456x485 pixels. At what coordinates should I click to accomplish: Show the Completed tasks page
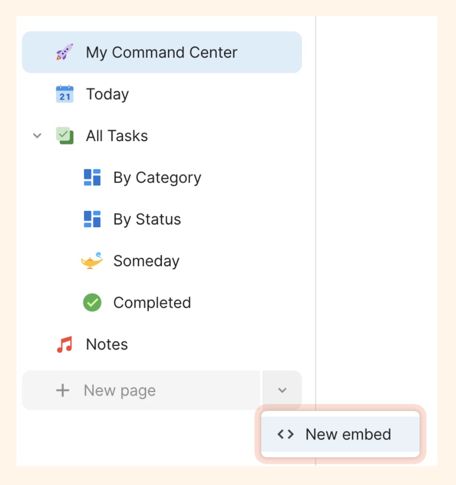(x=152, y=302)
